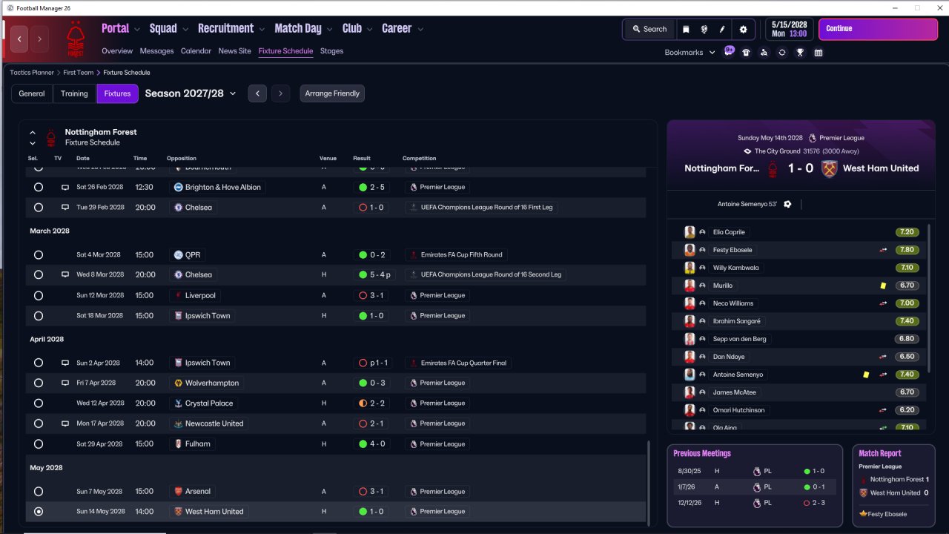949x534 pixels.
Task: Go to previous season with left arrow
Action: tap(257, 93)
